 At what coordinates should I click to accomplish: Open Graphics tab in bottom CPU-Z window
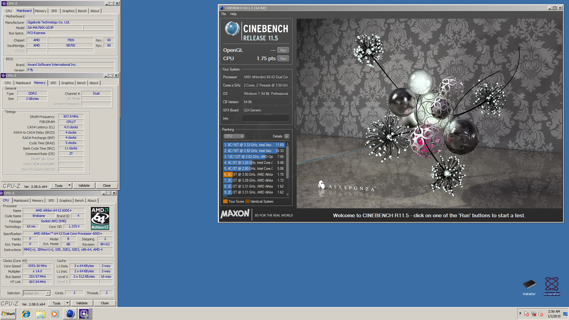tap(65, 201)
